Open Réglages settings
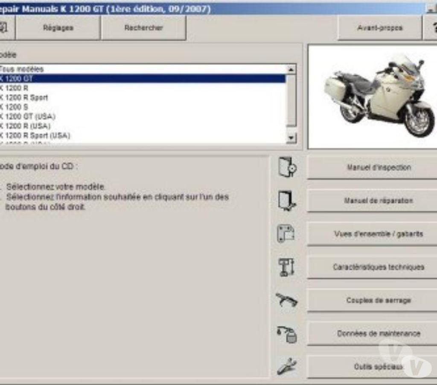The image size is (437, 385). (58, 28)
